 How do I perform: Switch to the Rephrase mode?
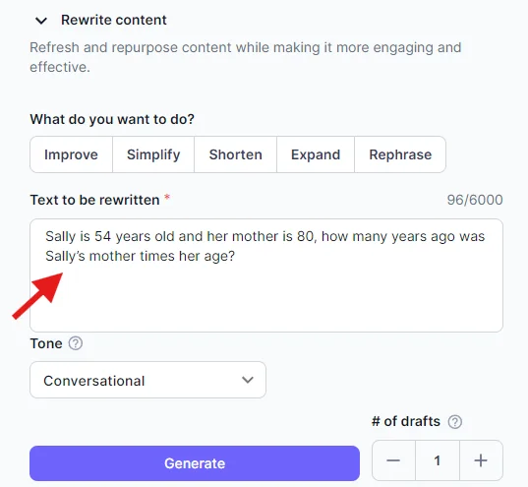pyautogui.click(x=400, y=154)
